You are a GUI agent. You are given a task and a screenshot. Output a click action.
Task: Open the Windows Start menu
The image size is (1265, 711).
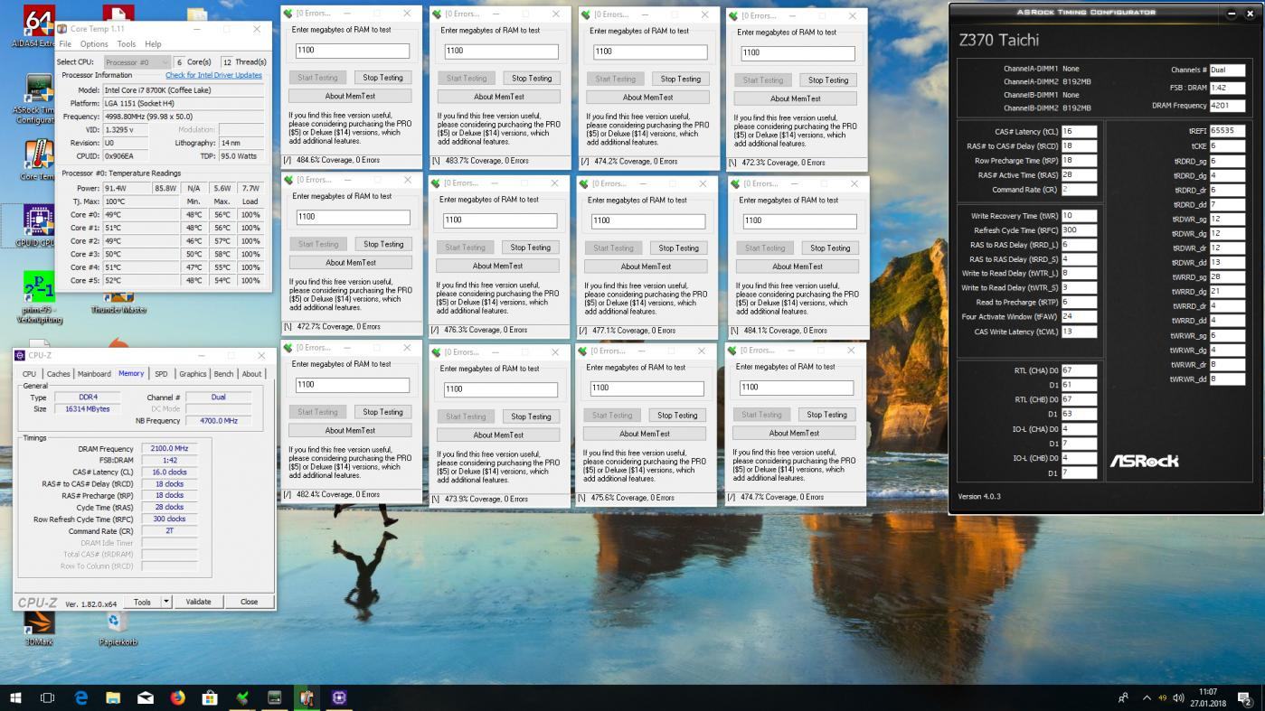point(15,697)
